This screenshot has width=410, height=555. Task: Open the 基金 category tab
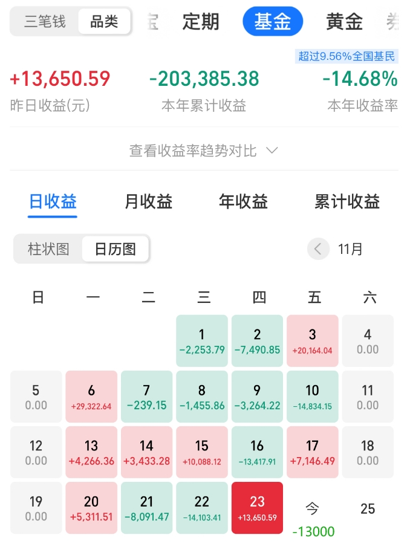click(x=273, y=21)
